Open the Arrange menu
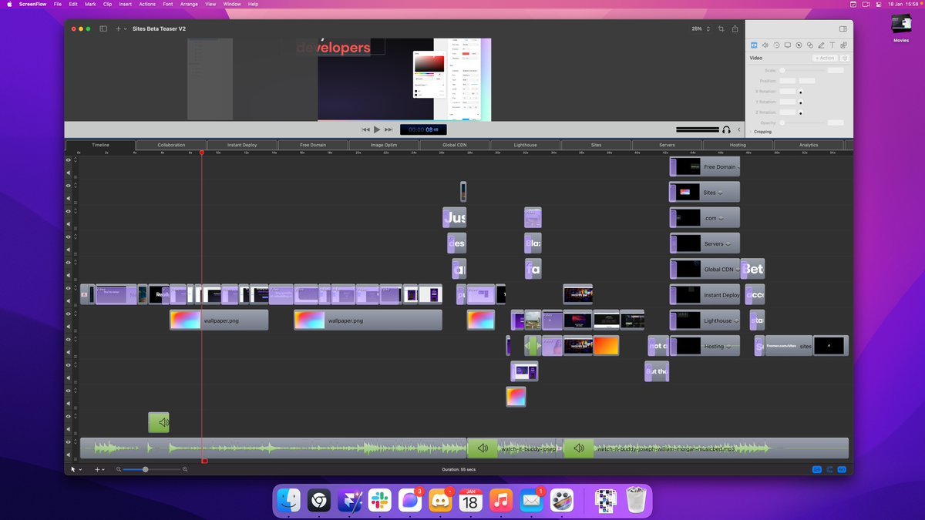Screen dimensions: 925x520 [x=189, y=4]
